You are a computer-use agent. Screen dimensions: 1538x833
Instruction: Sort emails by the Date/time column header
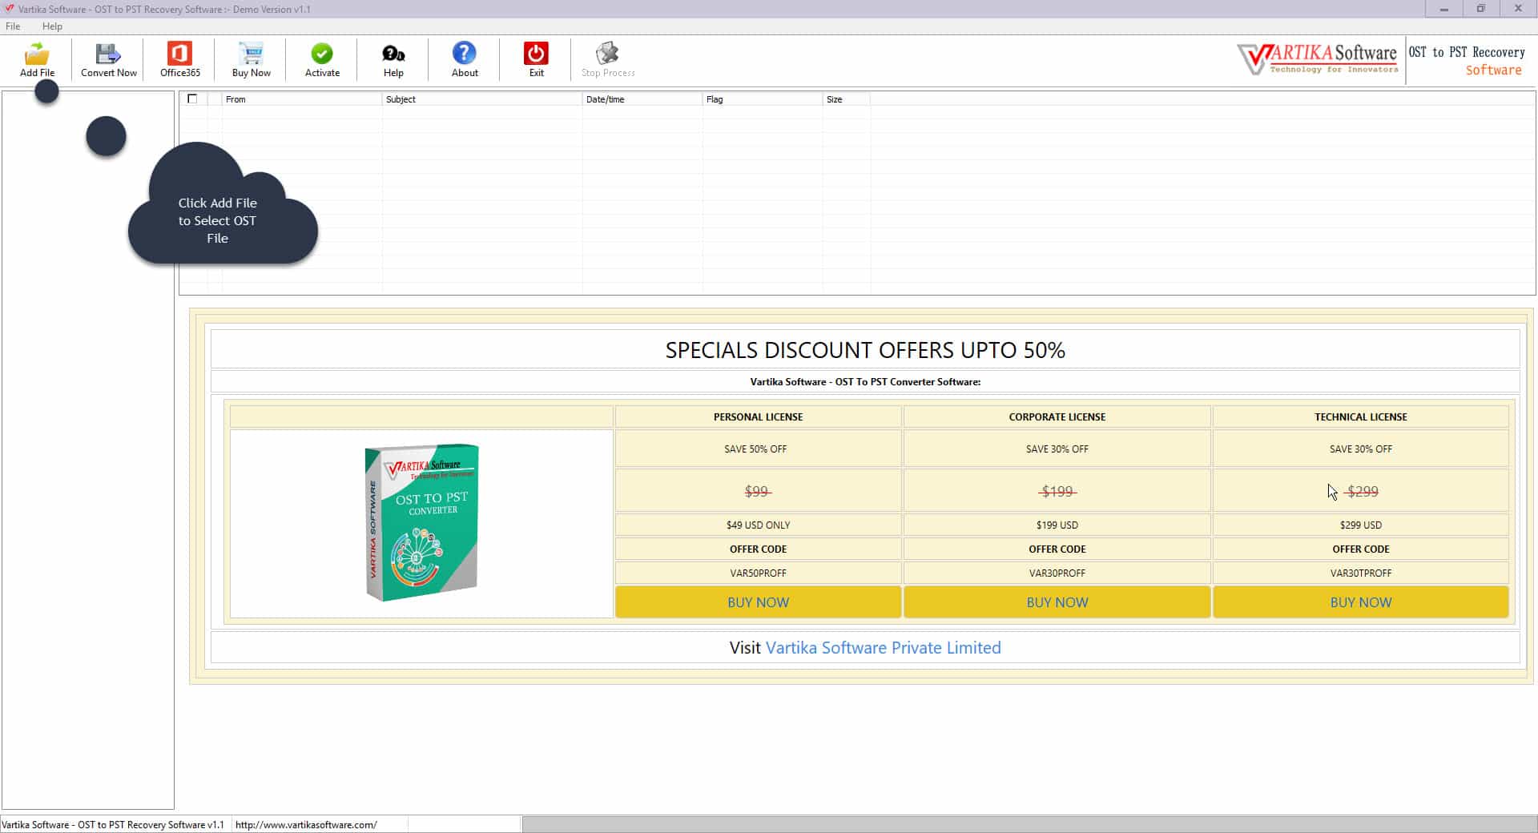(x=642, y=99)
